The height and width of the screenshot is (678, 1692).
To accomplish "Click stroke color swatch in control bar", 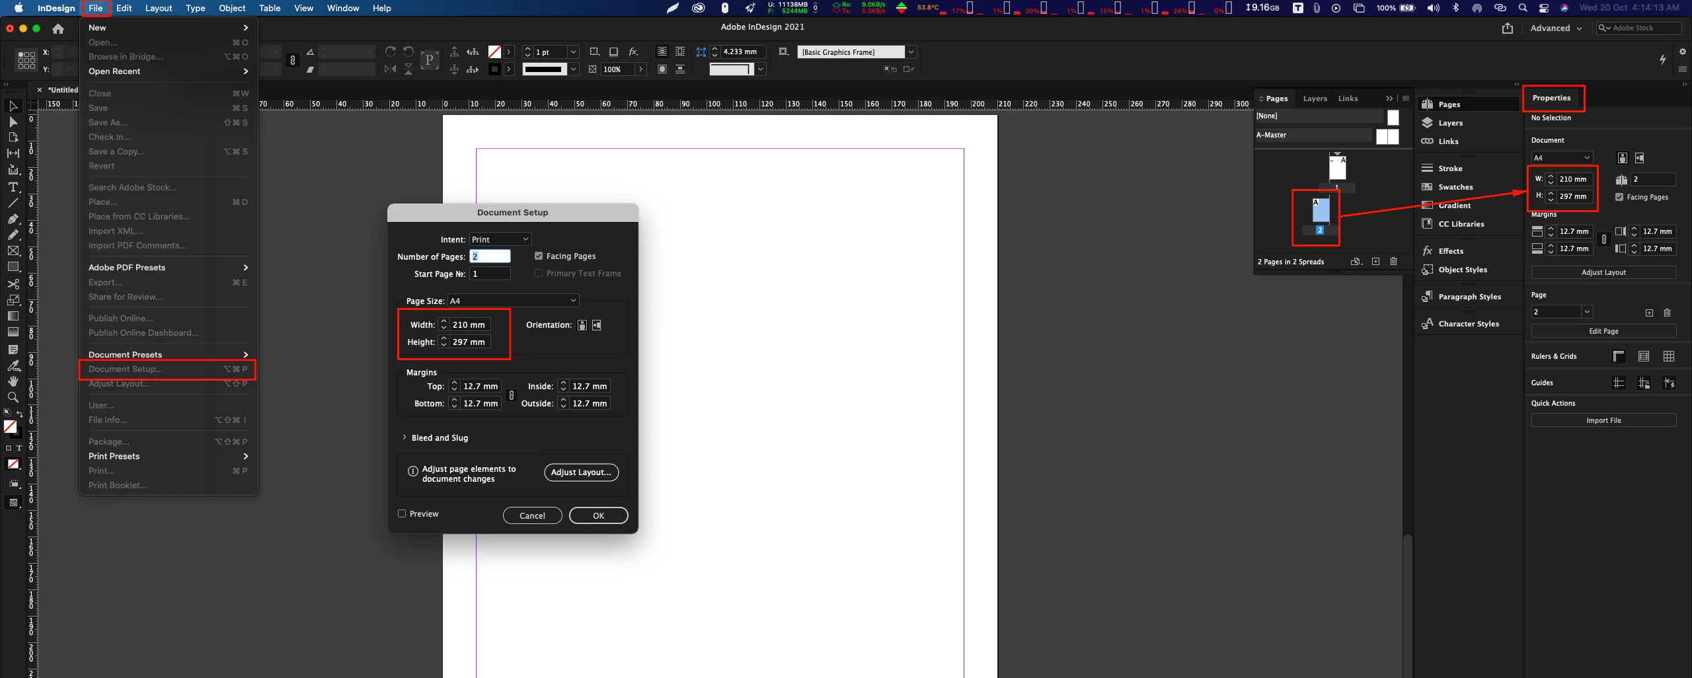I will click(x=494, y=69).
